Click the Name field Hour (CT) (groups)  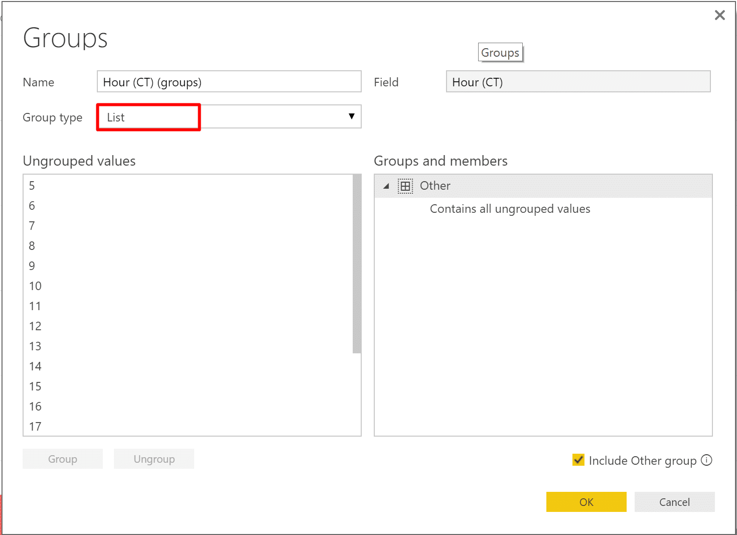click(x=229, y=82)
